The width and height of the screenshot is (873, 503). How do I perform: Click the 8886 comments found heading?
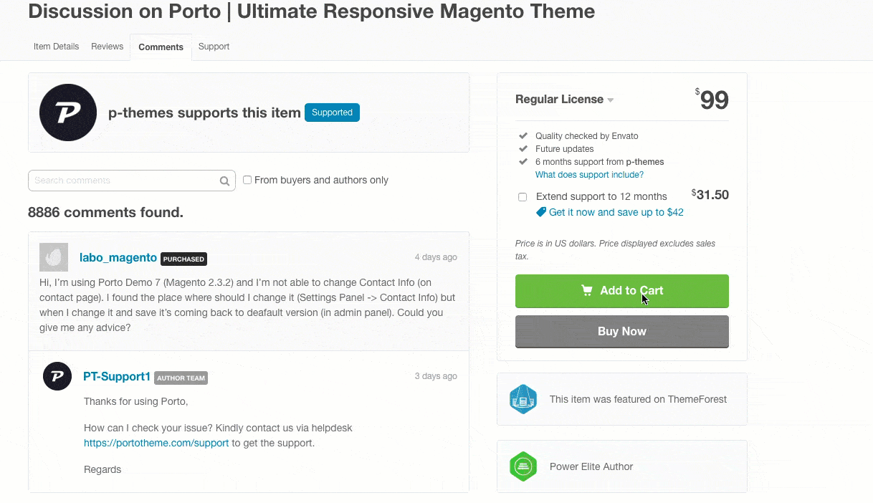105,213
